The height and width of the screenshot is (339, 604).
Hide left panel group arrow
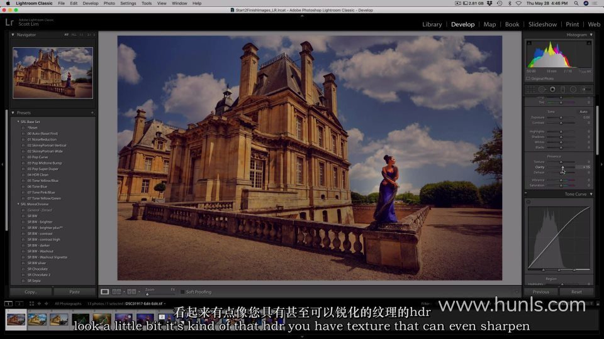[x=3, y=164]
